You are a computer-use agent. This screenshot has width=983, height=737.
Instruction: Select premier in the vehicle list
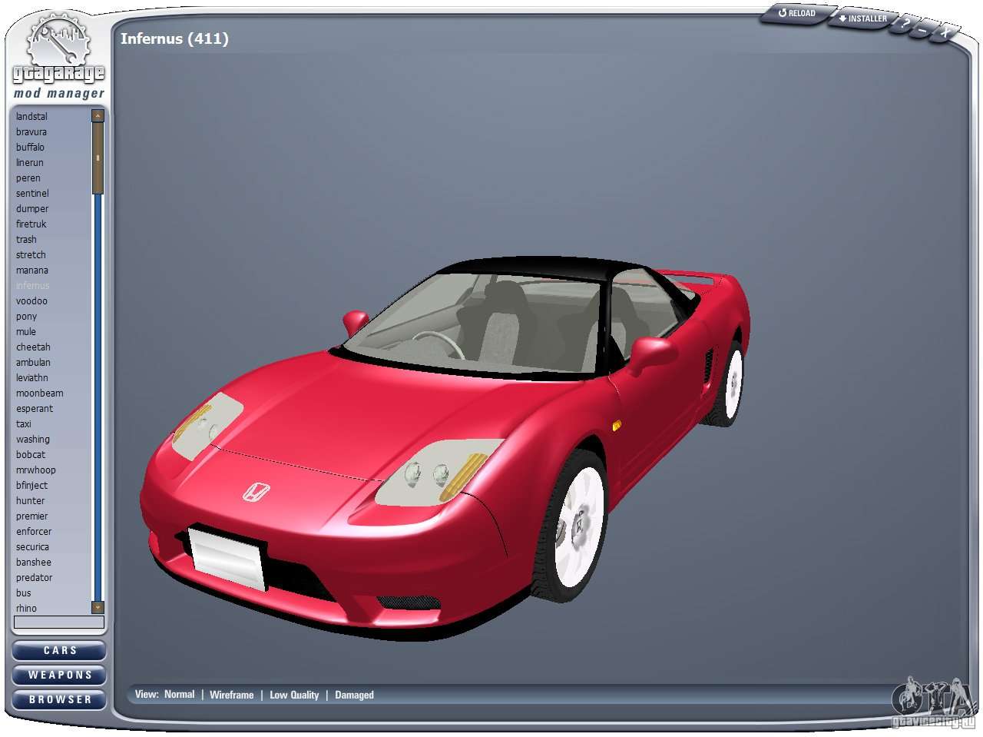31,516
